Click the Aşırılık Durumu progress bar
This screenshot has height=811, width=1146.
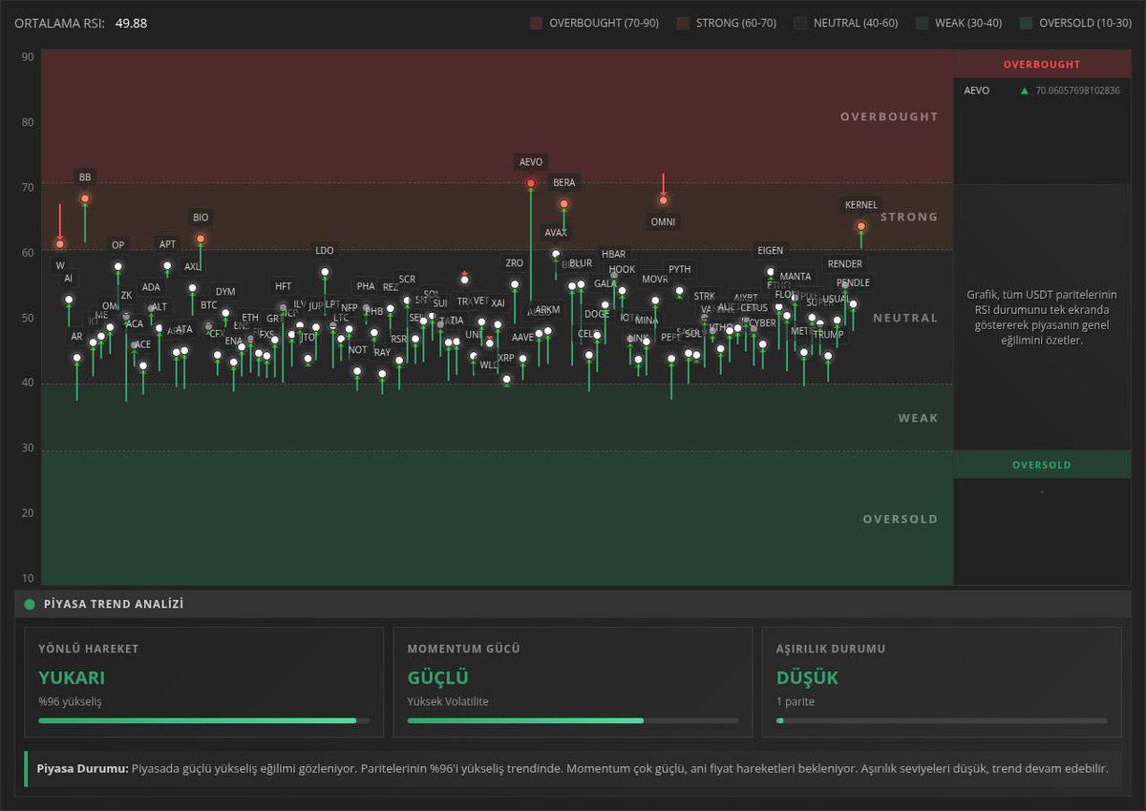(x=942, y=720)
